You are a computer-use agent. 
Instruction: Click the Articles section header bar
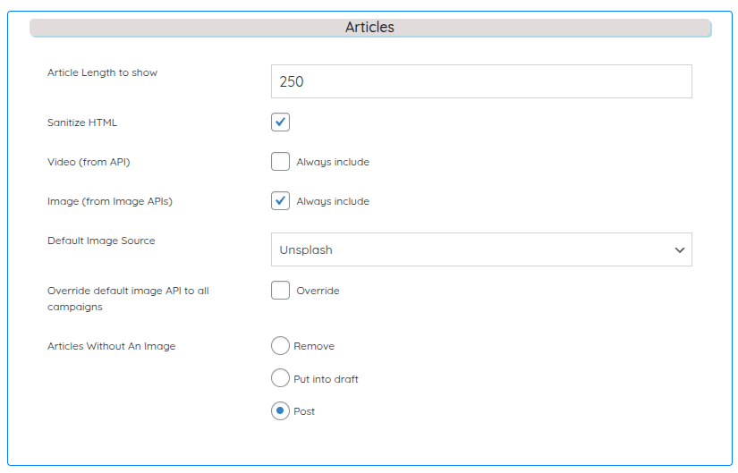tap(369, 28)
